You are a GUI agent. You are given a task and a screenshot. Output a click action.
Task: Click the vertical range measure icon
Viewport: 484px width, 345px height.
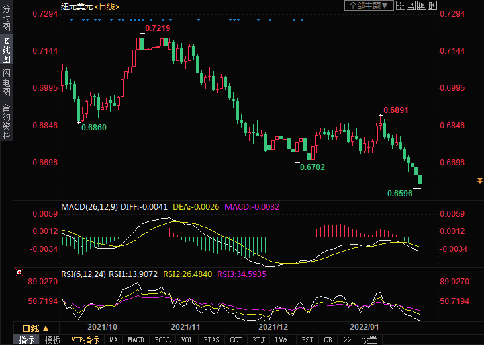(x=412, y=5)
